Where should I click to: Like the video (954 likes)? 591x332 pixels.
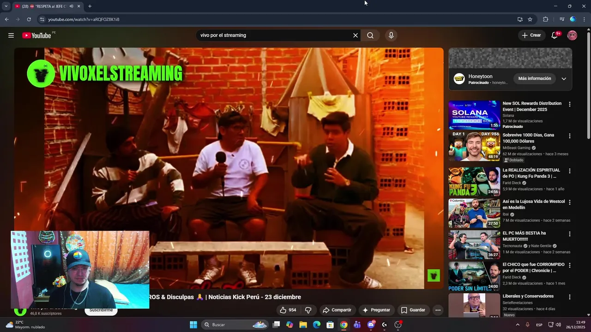(x=288, y=310)
